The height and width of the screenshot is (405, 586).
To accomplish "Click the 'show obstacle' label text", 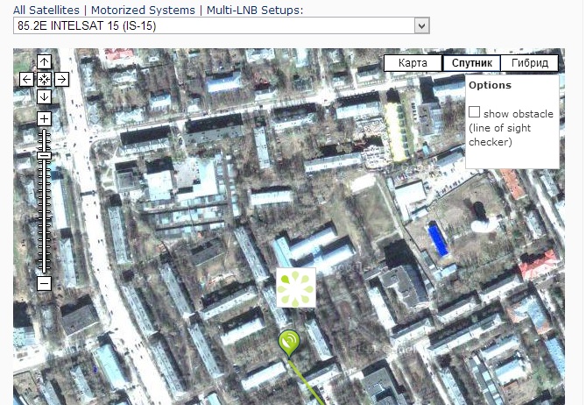I will click(x=519, y=114).
